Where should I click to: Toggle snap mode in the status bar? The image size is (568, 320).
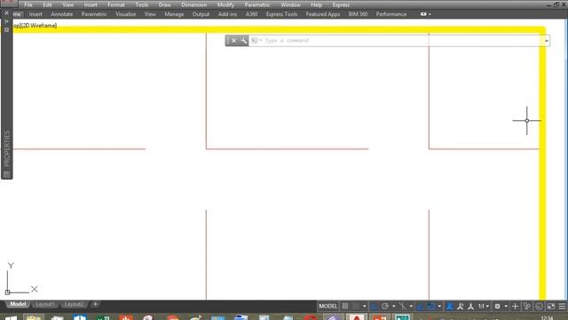pos(356,306)
